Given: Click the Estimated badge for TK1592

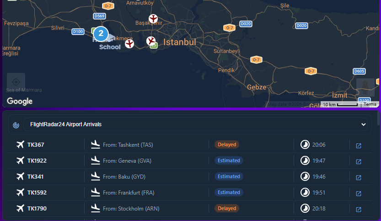Looking at the screenshot, I should (229, 192).
